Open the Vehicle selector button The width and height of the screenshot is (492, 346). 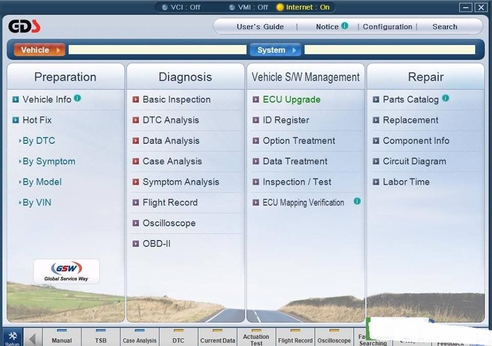coord(39,50)
